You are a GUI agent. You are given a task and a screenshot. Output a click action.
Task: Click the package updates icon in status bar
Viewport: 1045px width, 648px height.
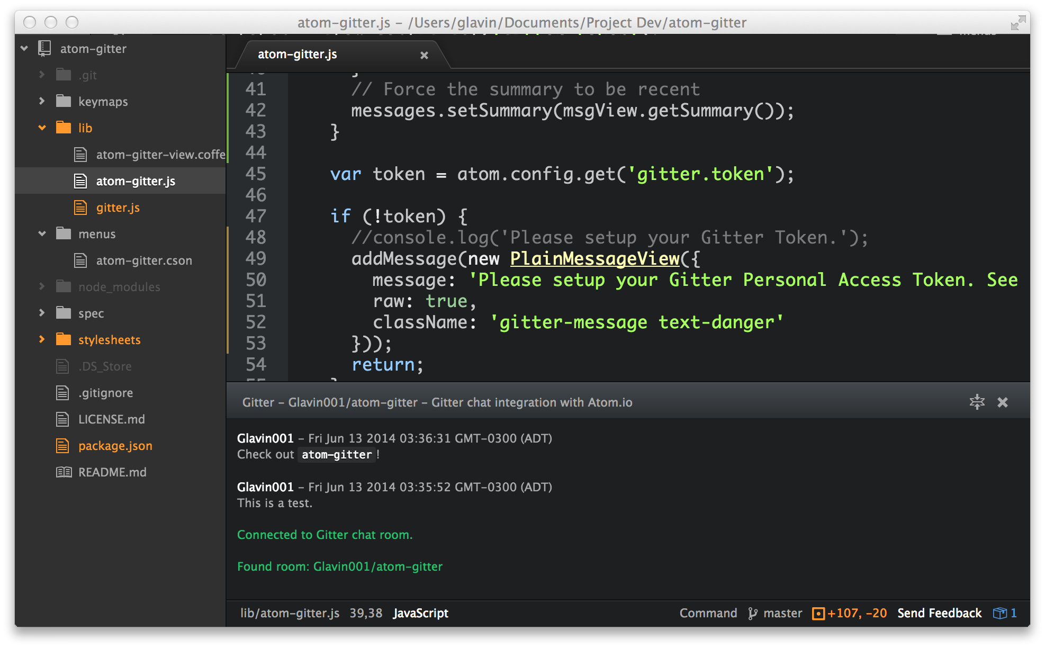pyautogui.click(x=999, y=613)
